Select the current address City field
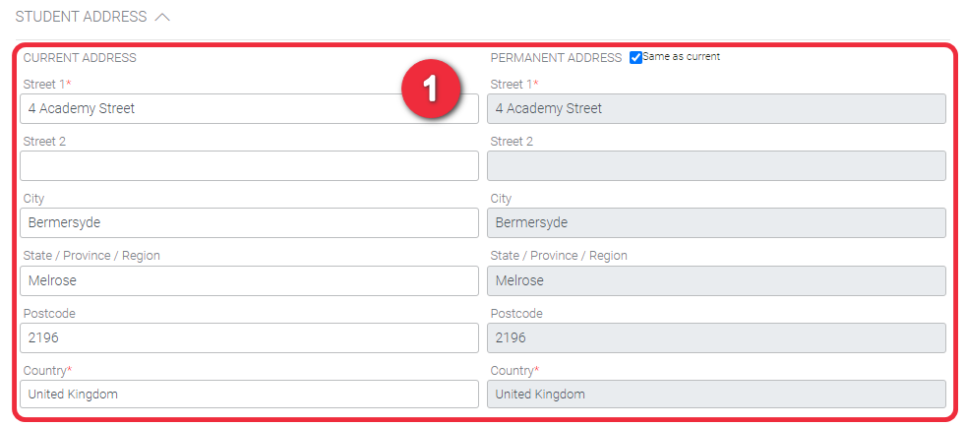The width and height of the screenshot is (966, 426). click(249, 222)
